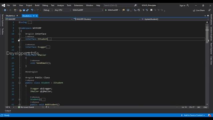Open the Build menu
The width and height of the screenshot is (213, 120).
(x=37, y=5)
